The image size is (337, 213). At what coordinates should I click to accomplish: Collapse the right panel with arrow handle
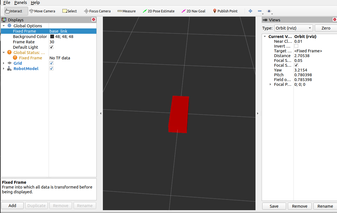pos(258,113)
